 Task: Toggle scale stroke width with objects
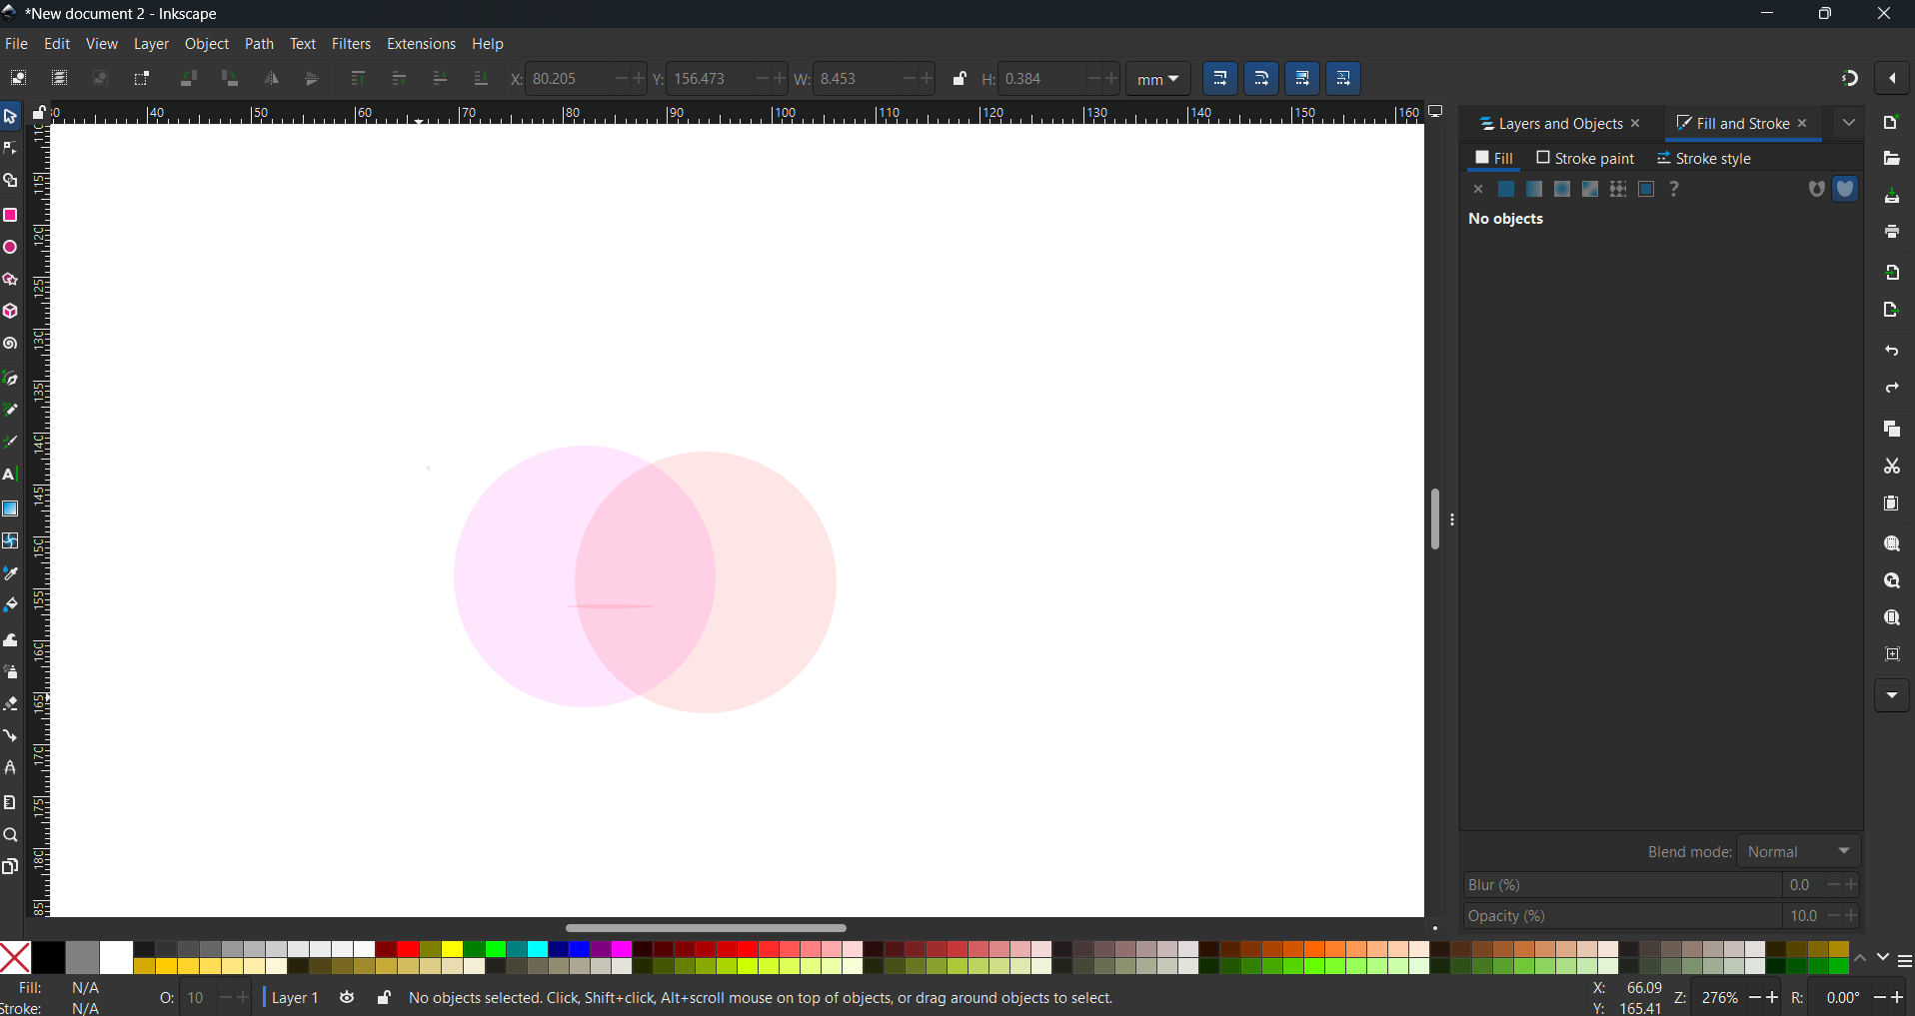click(x=1220, y=78)
